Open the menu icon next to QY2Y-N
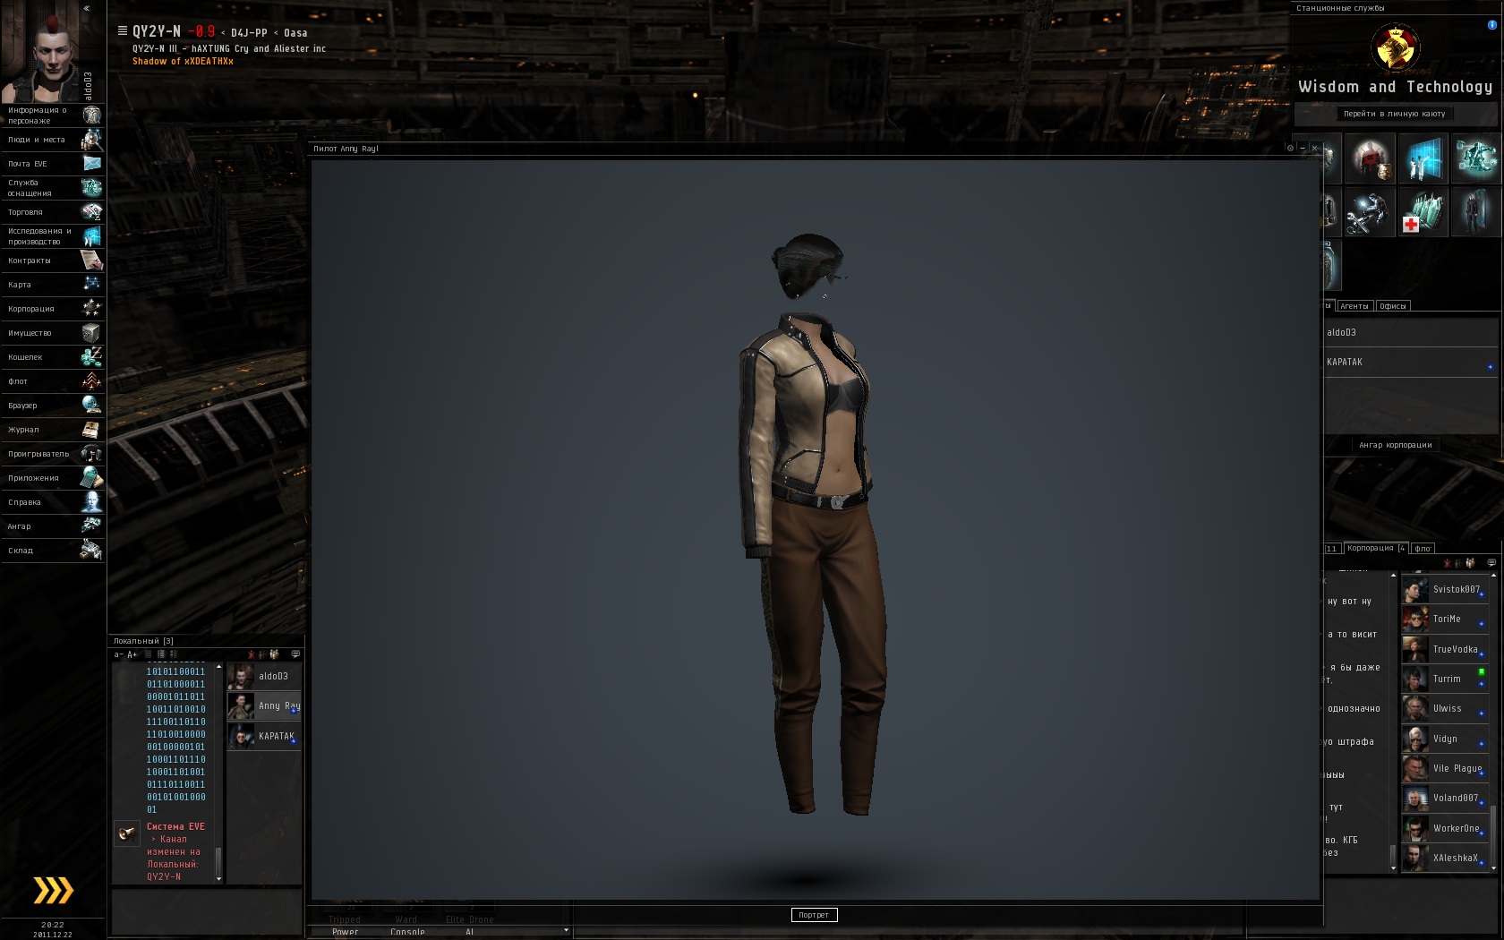Image resolution: width=1504 pixels, height=940 pixels. click(123, 30)
